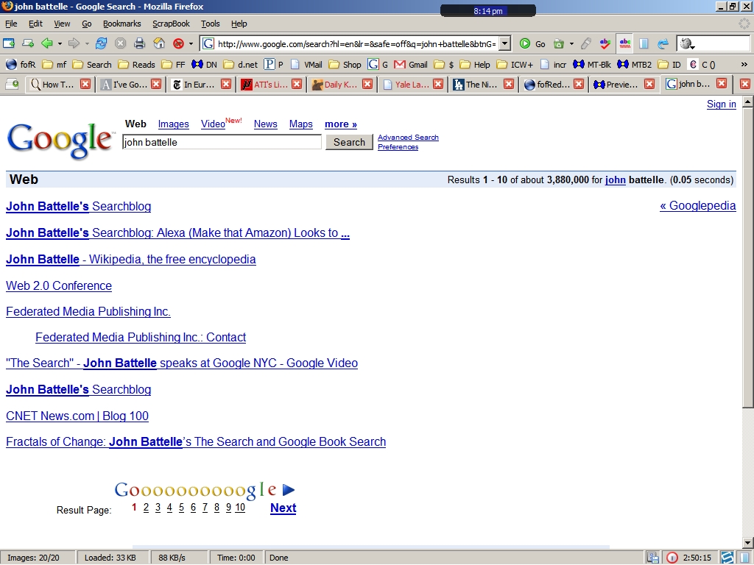This screenshot has height=565, width=754.
Task: Toggle the sidebar panel icon
Action: click(644, 43)
